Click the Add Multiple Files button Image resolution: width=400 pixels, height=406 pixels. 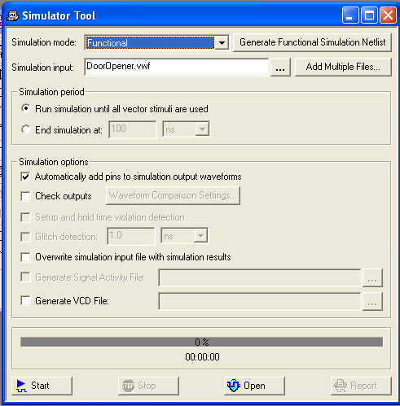coord(343,67)
